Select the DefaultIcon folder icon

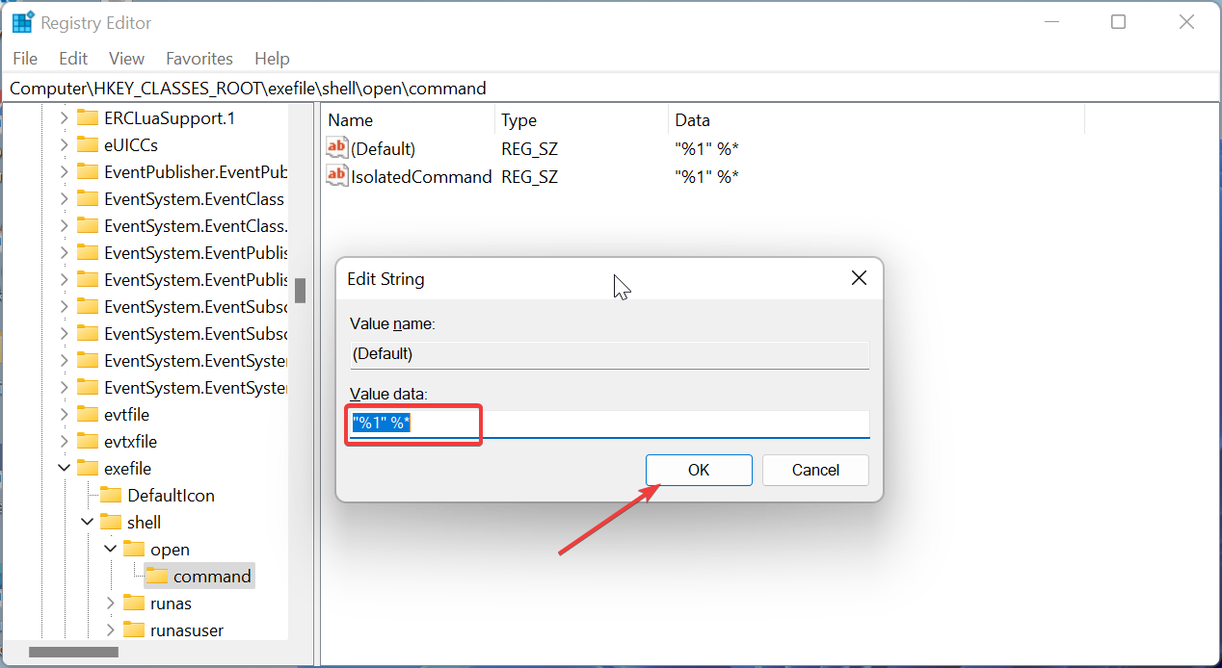pos(113,495)
